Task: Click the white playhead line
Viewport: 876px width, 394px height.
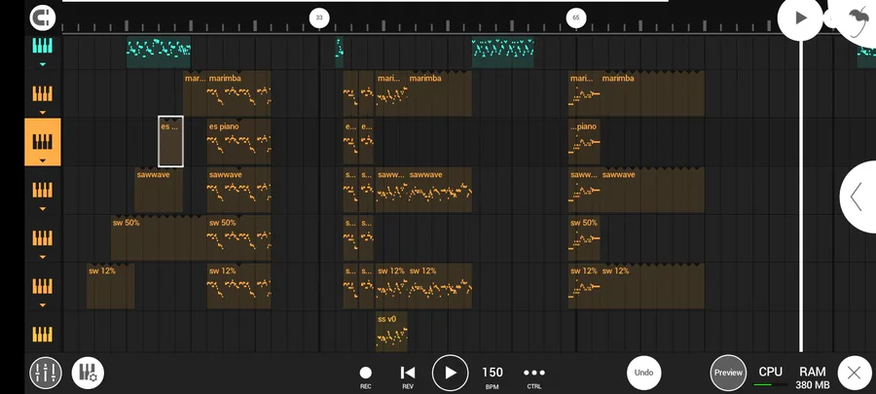Action: tap(801, 196)
